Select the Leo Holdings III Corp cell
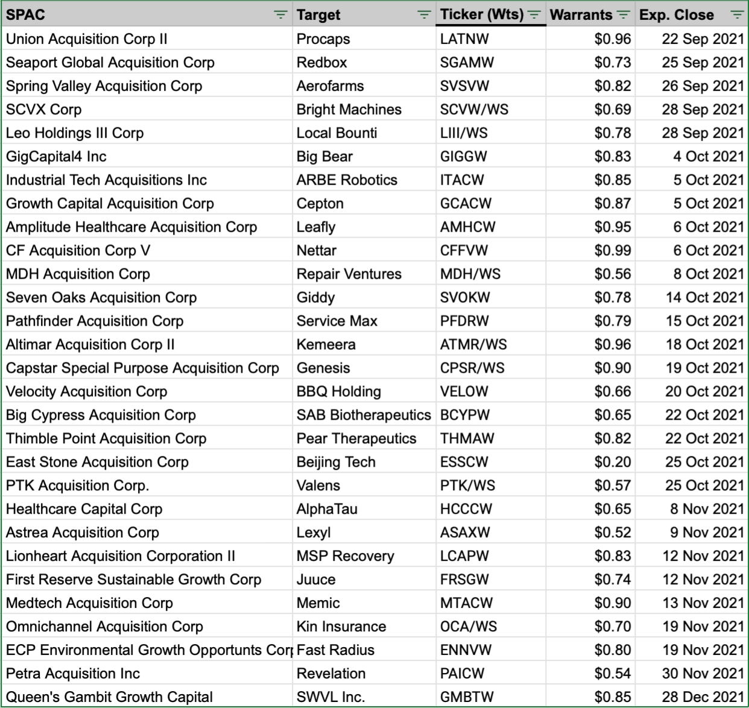 pyautogui.click(x=147, y=133)
